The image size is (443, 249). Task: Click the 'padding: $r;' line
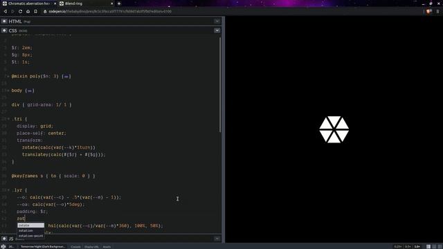(33, 212)
